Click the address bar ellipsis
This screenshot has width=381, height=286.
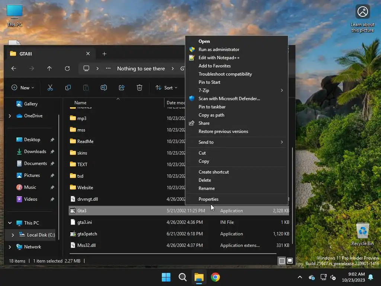point(108,69)
